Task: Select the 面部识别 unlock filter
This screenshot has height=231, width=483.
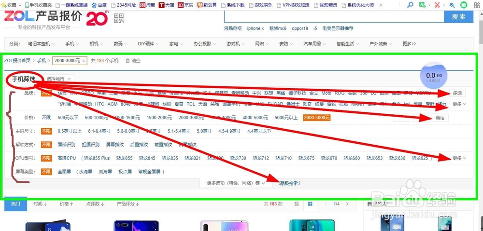Action: point(66,145)
